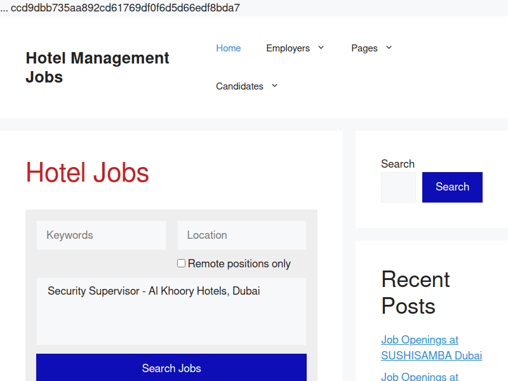Select the Home menu item
508x381 pixels.
click(x=229, y=48)
